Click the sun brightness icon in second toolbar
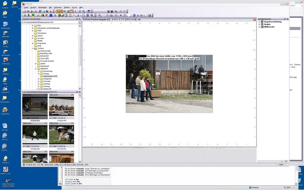This screenshot has width=304, height=190. [x=25, y=15]
